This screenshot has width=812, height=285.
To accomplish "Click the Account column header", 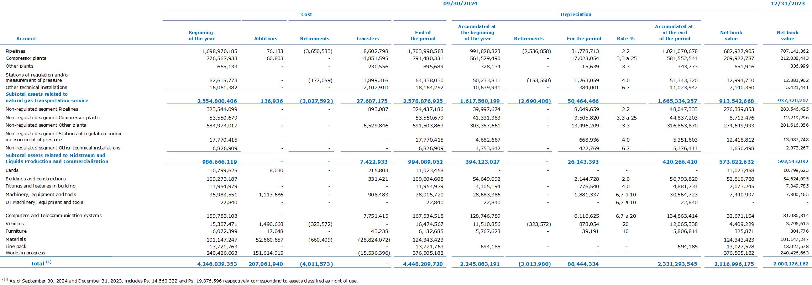I will [x=26, y=39].
